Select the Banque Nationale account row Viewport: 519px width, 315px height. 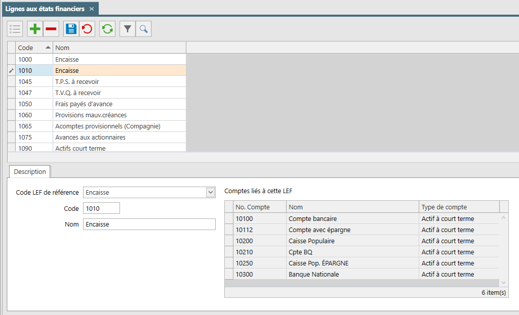click(362, 274)
